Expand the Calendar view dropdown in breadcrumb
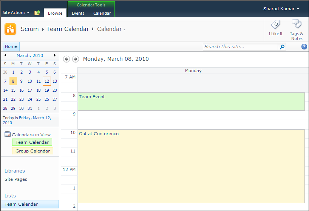Image resolution: width=309 pixels, height=211 pixels. 125,29
